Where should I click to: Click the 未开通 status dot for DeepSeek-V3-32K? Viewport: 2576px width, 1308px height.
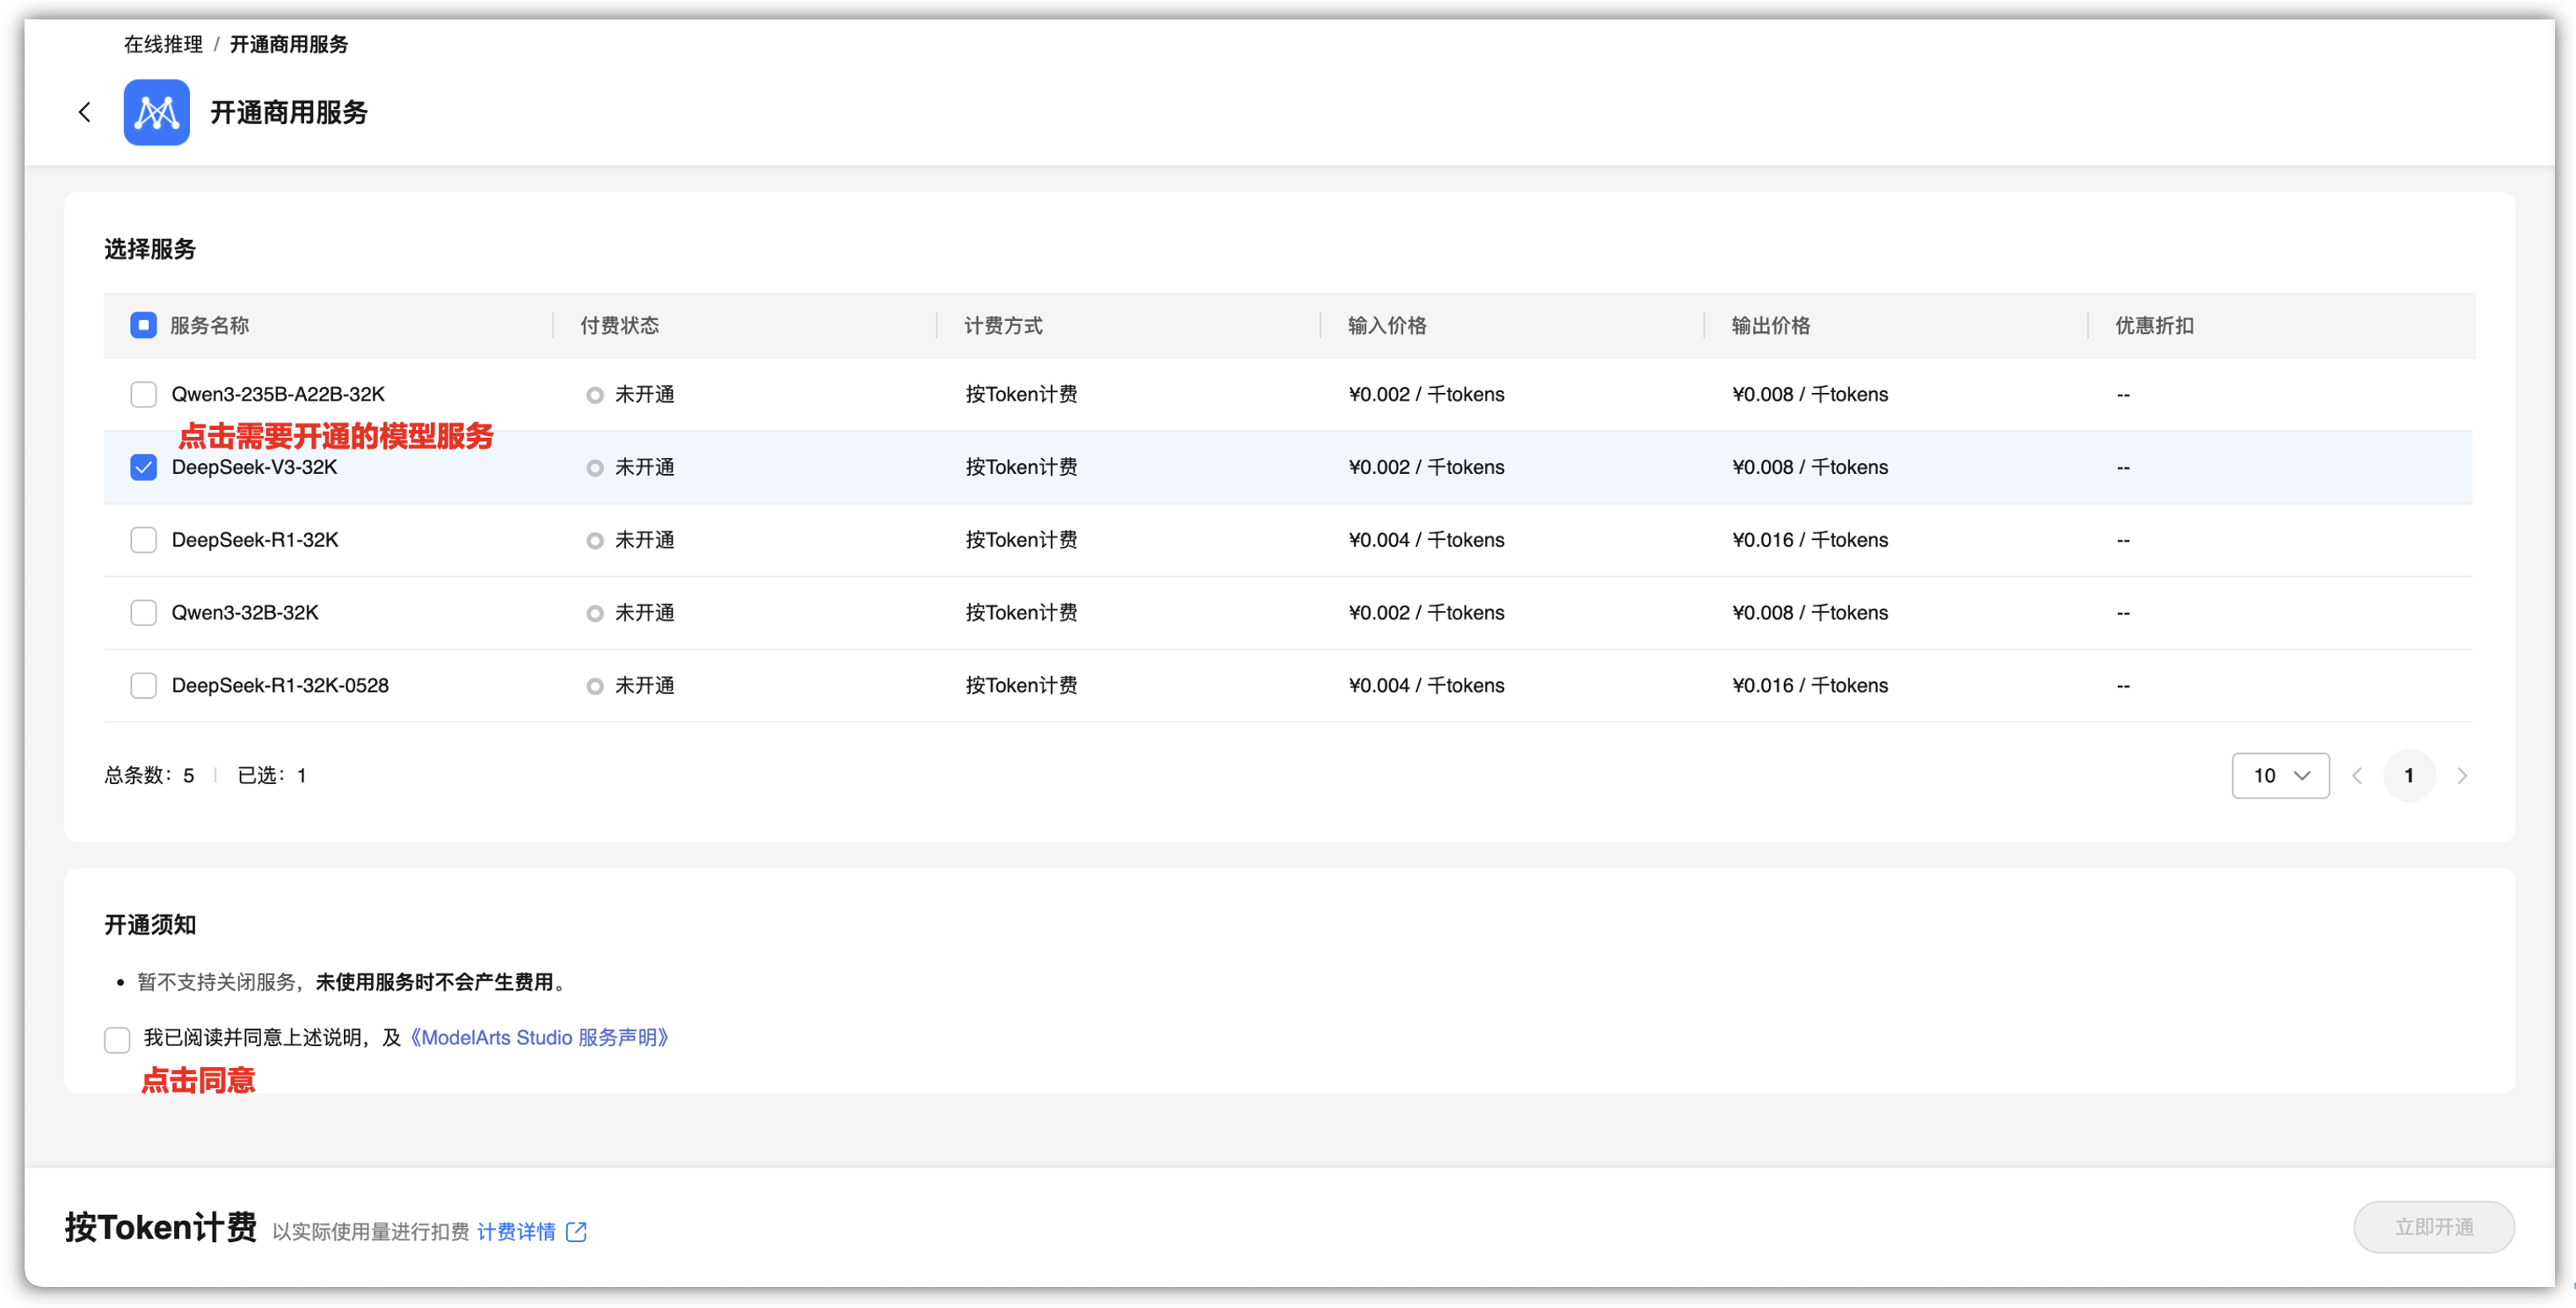(x=595, y=468)
